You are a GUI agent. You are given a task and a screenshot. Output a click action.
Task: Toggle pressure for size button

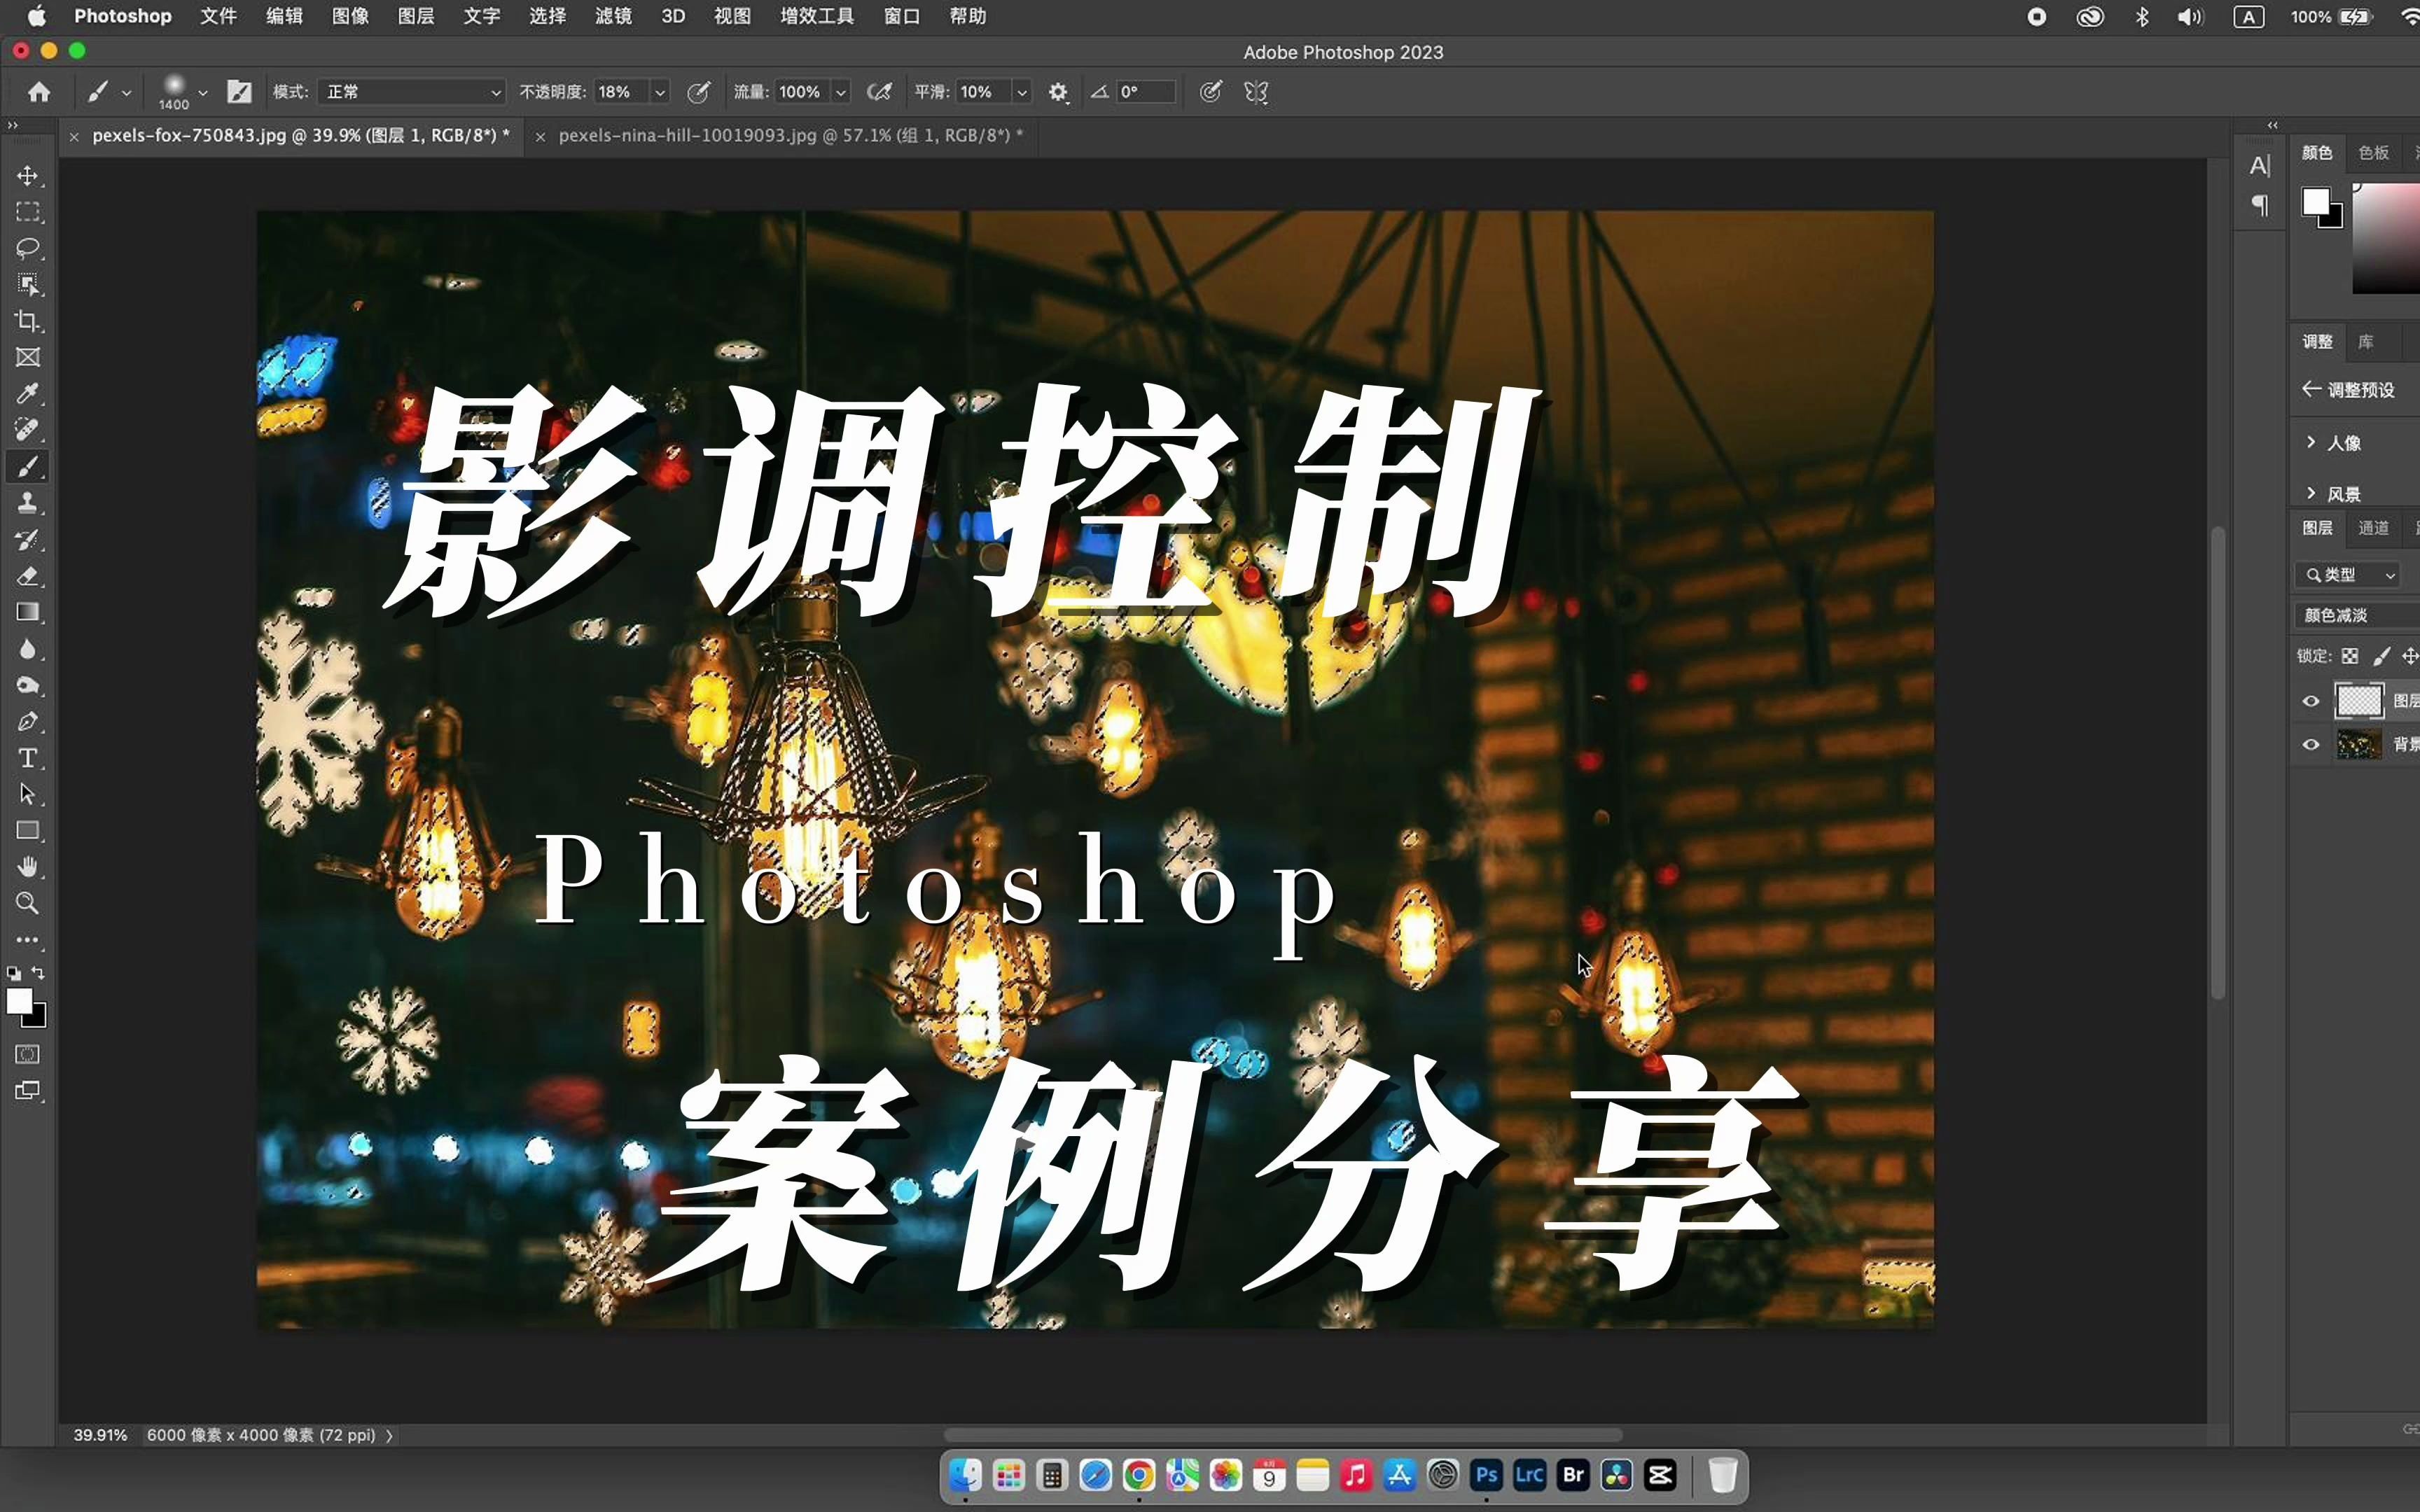(x=1210, y=92)
